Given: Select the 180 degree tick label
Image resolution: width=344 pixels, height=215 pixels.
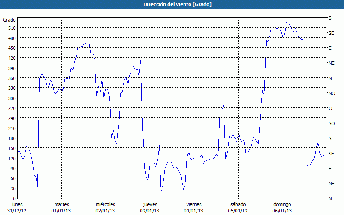Looking at the screenshot, I should 12,138.
